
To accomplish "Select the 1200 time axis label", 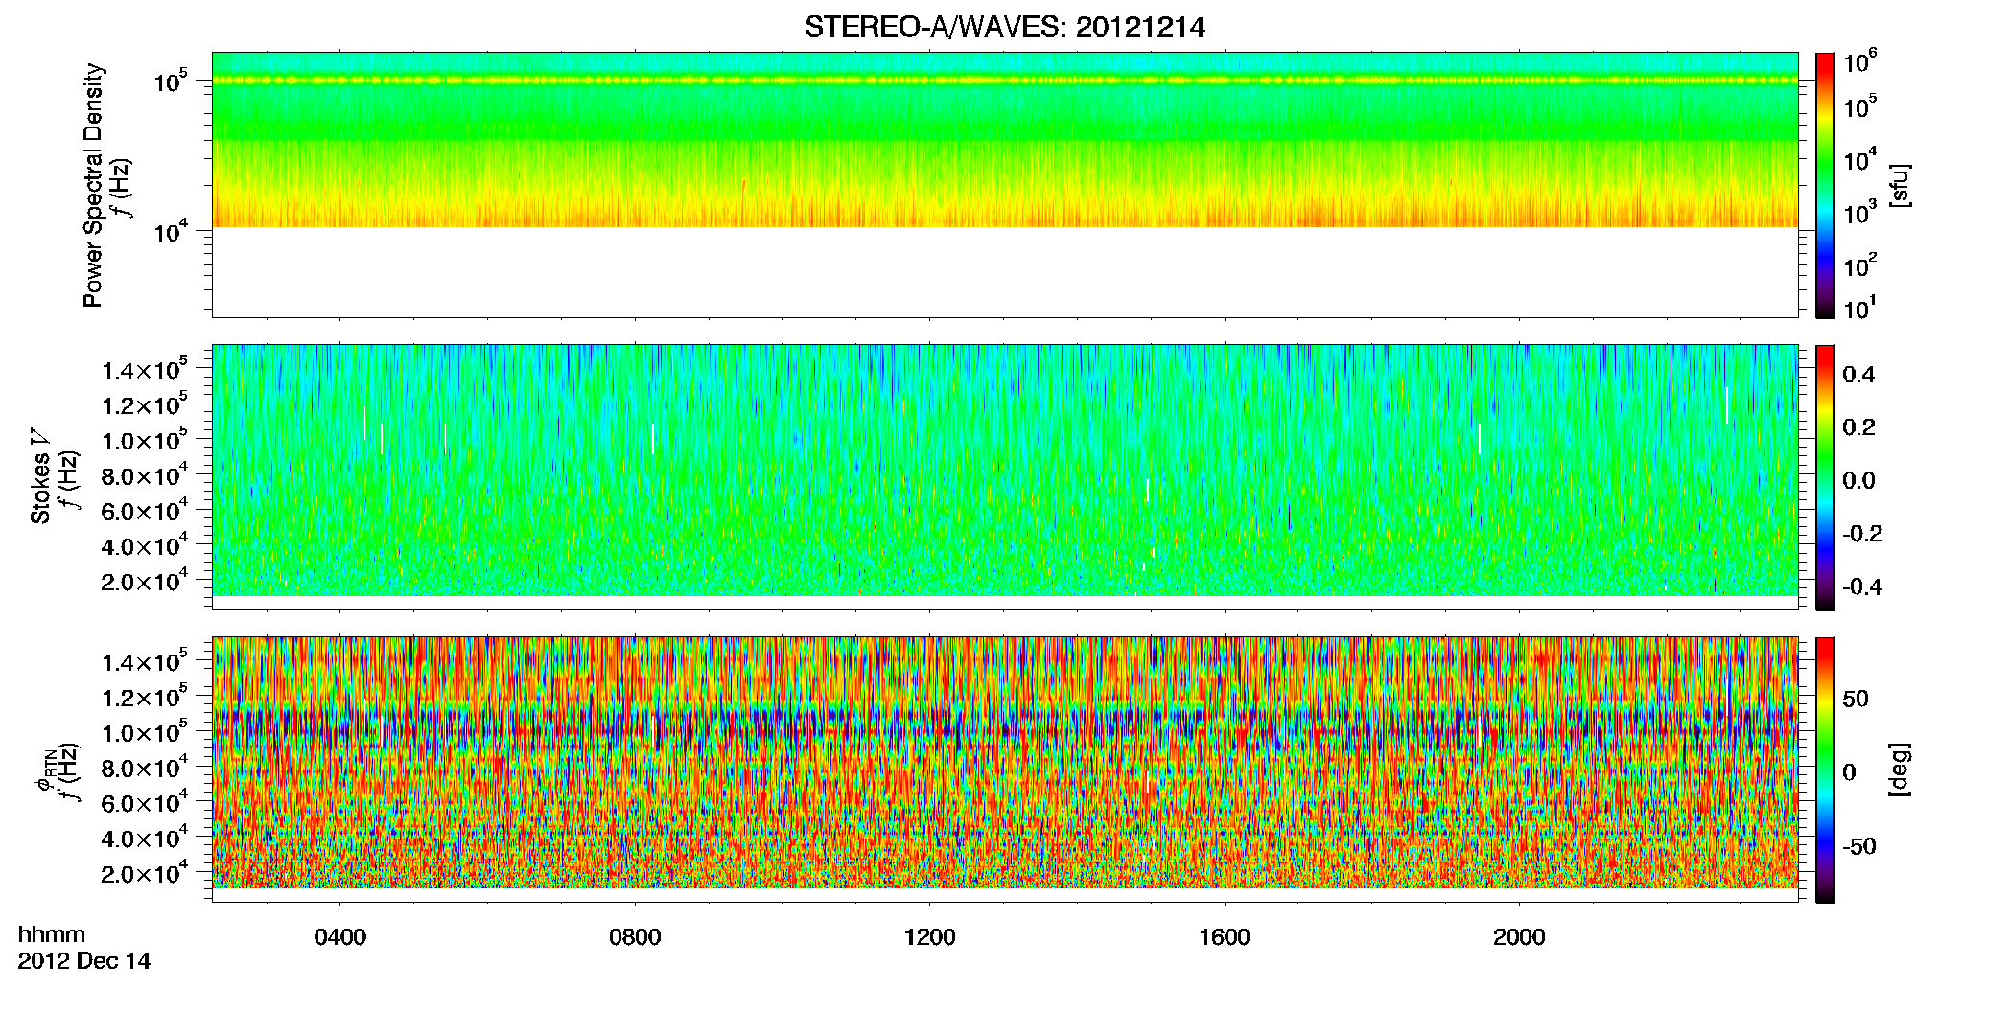I will click(x=929, y=937).
